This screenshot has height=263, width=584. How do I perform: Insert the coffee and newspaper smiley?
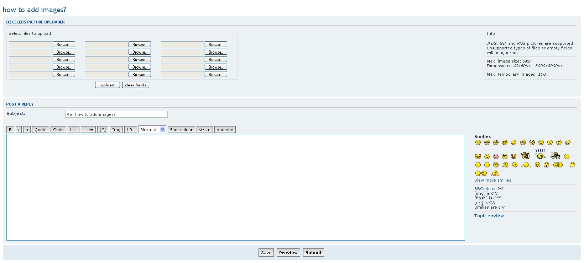555,155
